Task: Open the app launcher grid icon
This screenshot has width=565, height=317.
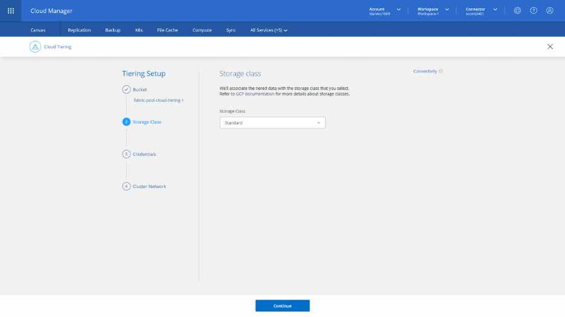Action: tap(11, 10)
